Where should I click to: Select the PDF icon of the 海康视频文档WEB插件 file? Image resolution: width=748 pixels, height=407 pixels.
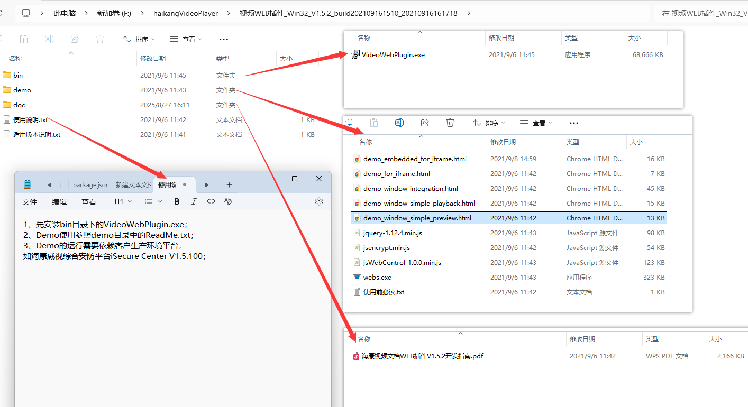[356, 356]
